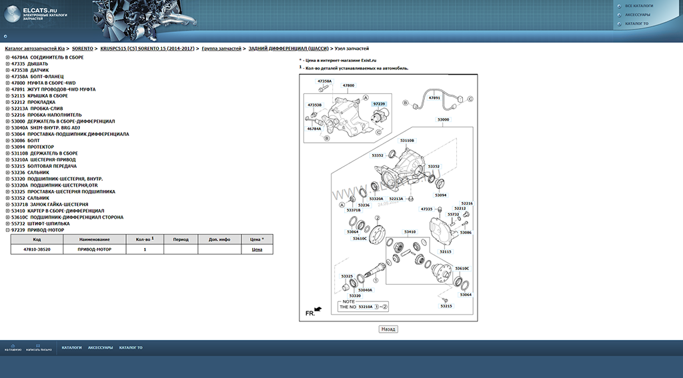The width and height of the screenshot is (683, 378).
Task: Open the Цена link for part 47810-3B520
Action: 257,249
